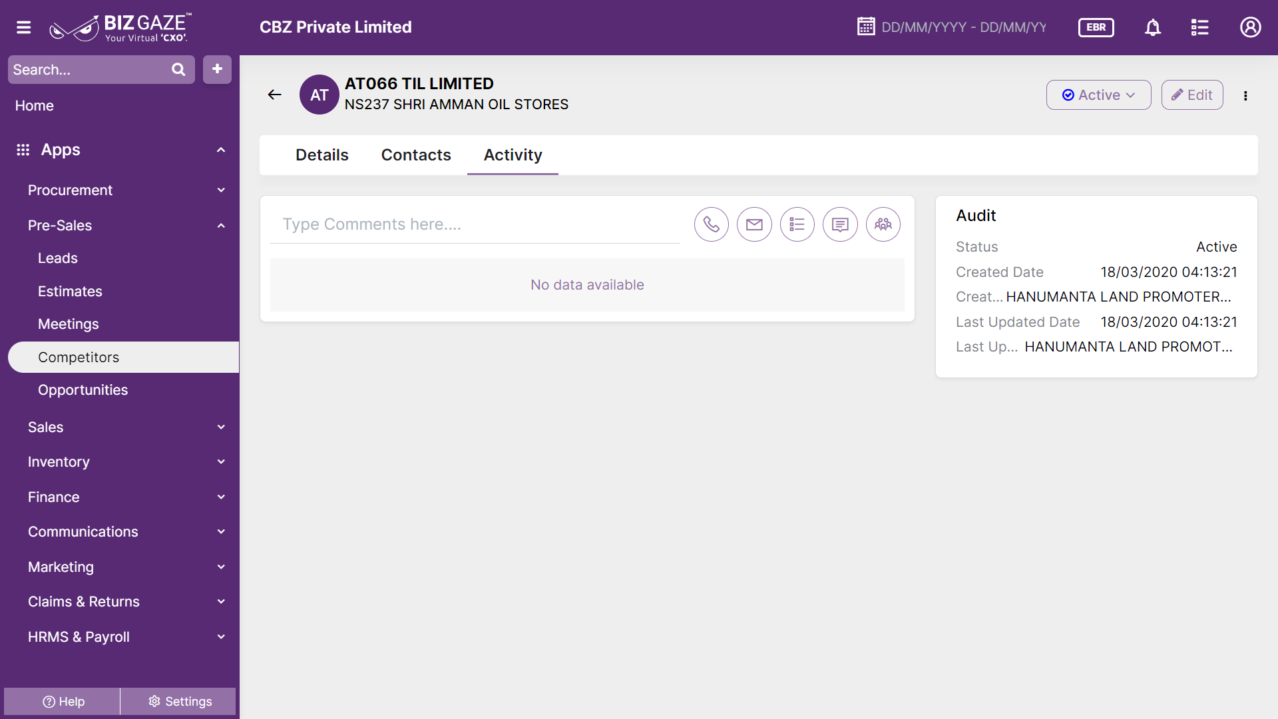Image resolution: width=1278 pixels, height=719 pixels.
Task: Open the calendar date range icon
Action: tap(866, 27)
